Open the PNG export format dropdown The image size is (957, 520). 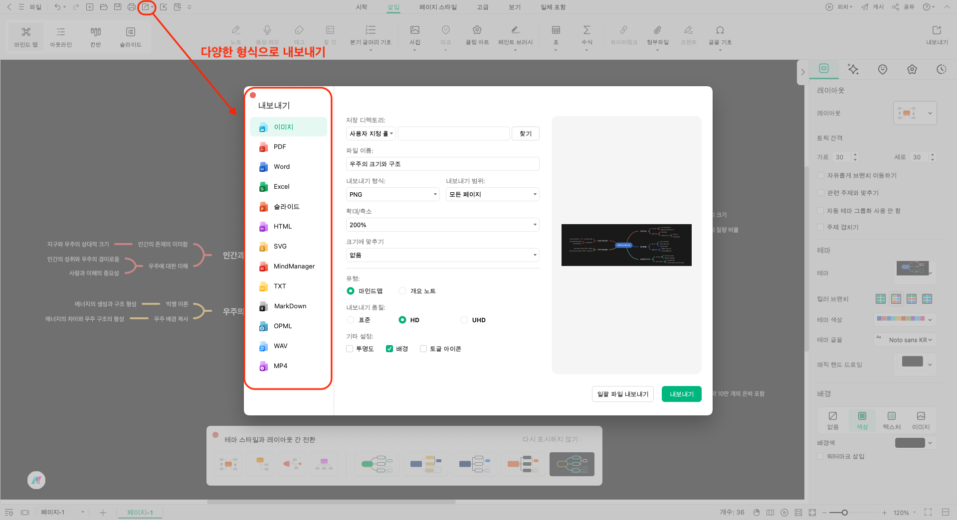tap(392, 194)
